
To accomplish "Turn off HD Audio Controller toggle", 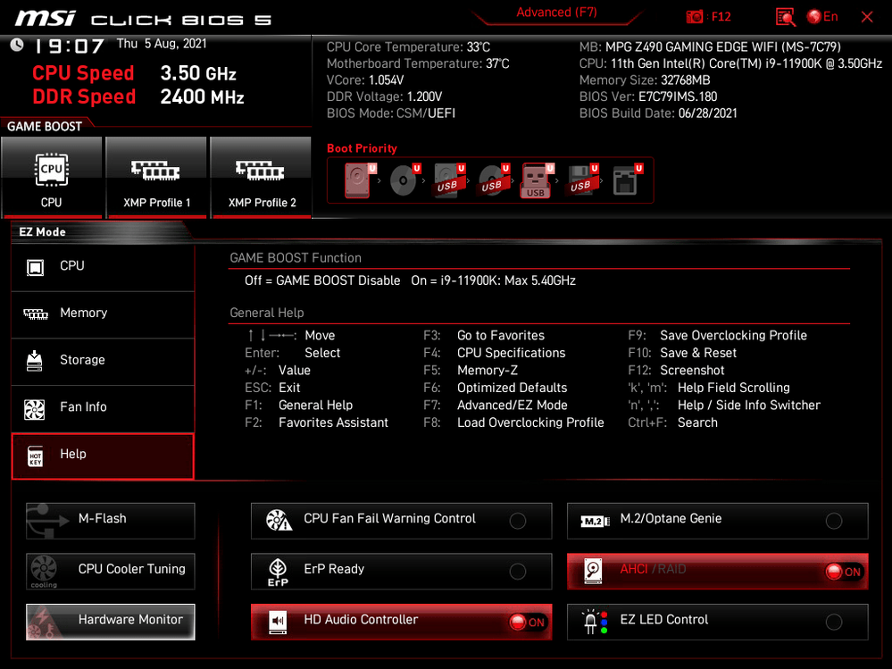I will (527, 623).
